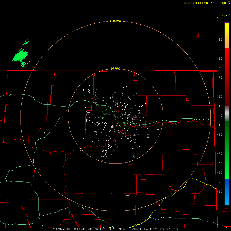Click the -70 knot scale label
Viewport: 231px width, 231px height.
pos(219,182)
